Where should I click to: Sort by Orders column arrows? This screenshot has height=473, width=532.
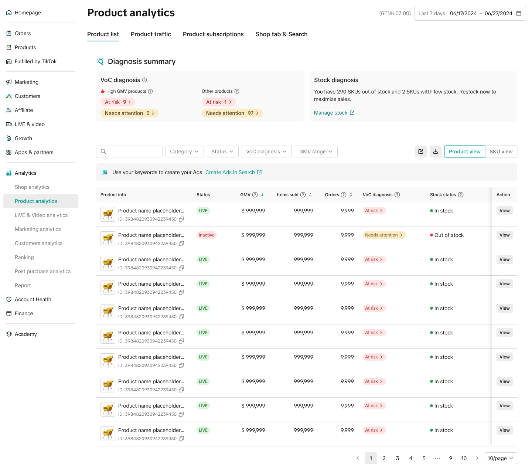pyautogui.click(x=351, y=195)
